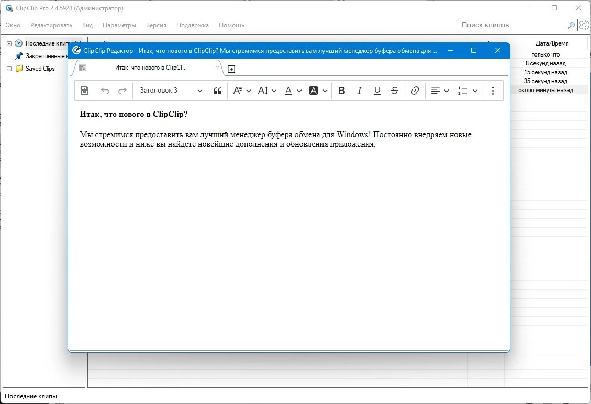Sort by the Дата/Время column header
591x404 pixels.
pyautogui.click(x=552, y=43)
